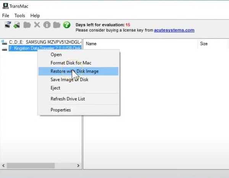Click the SAMSUNG drive icon in tree
Image resolution: width=229 pixels, height=178 pixels.
(4, 42)
